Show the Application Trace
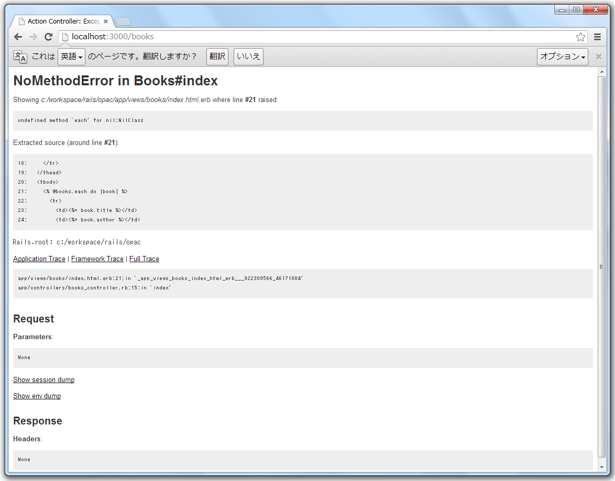615x481 pixels. [39, 259]
